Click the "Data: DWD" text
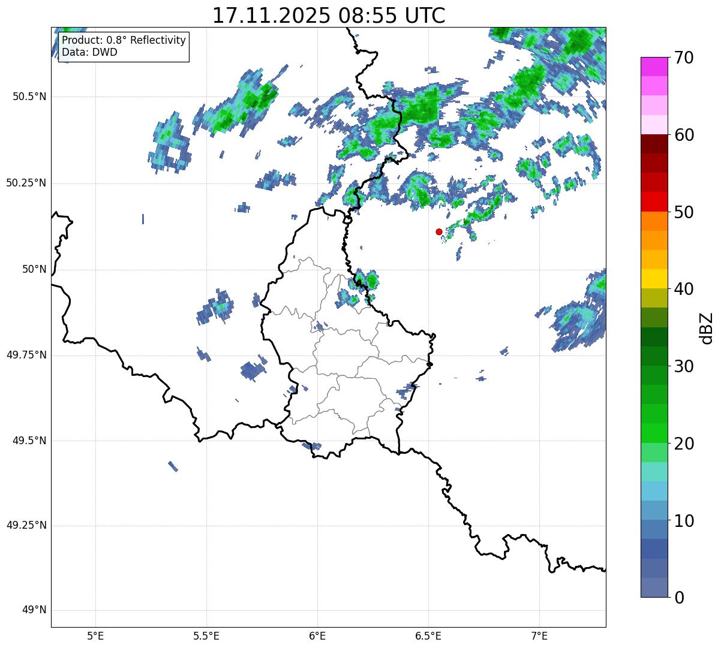721x648 pixels. pyautogui.click(x=89, y=52)
